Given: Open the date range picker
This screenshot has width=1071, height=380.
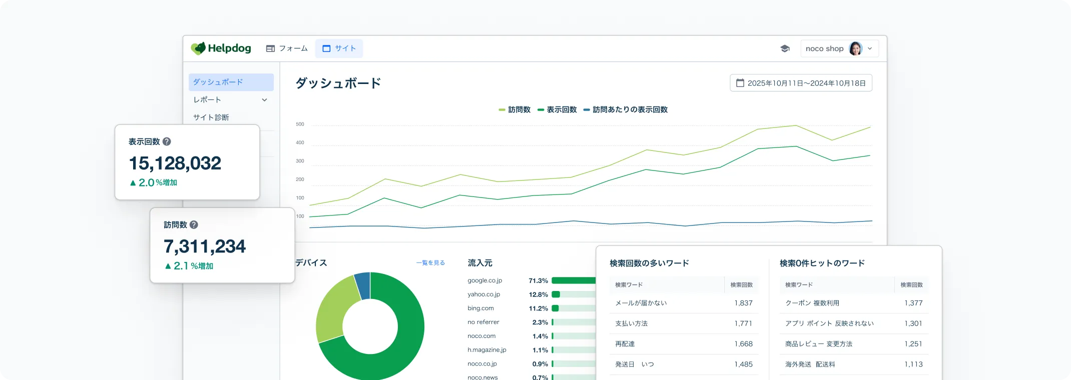Looking at the screenshot, I should point(801,83).
